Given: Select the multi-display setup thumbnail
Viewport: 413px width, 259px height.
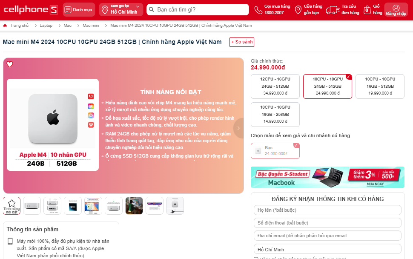Looking at the screenshot, I should pyautogui.click(x=155, y=206).
